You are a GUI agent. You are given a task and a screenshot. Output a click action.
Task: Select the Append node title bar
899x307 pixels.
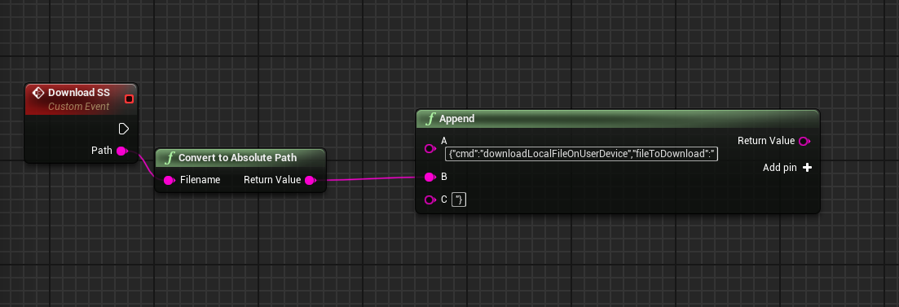click(618, 119)
